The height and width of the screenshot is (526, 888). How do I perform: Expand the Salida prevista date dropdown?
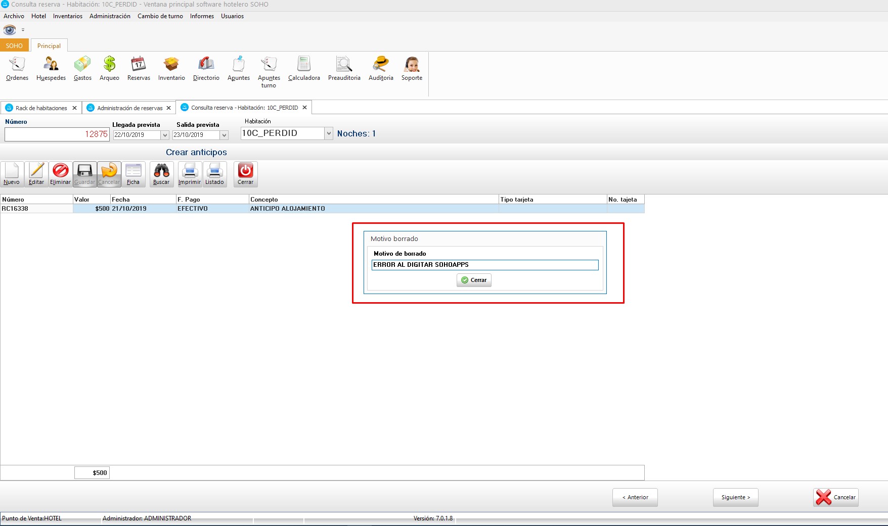pos(224,135)
